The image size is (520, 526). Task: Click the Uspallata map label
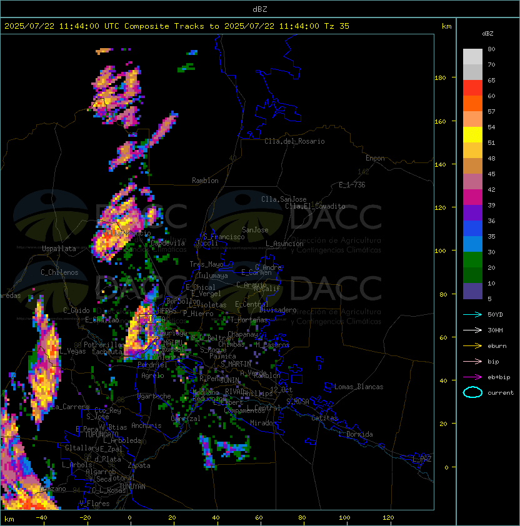(59, 249)
